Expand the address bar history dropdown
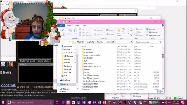This screenshot has height=105, width=187. [129, 42]
